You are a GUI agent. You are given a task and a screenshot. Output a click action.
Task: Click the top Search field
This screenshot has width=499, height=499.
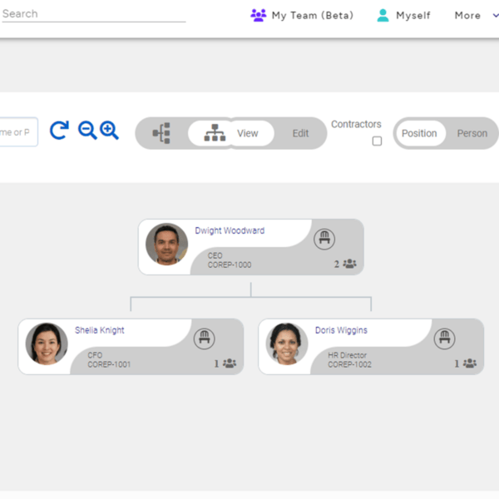93,14
